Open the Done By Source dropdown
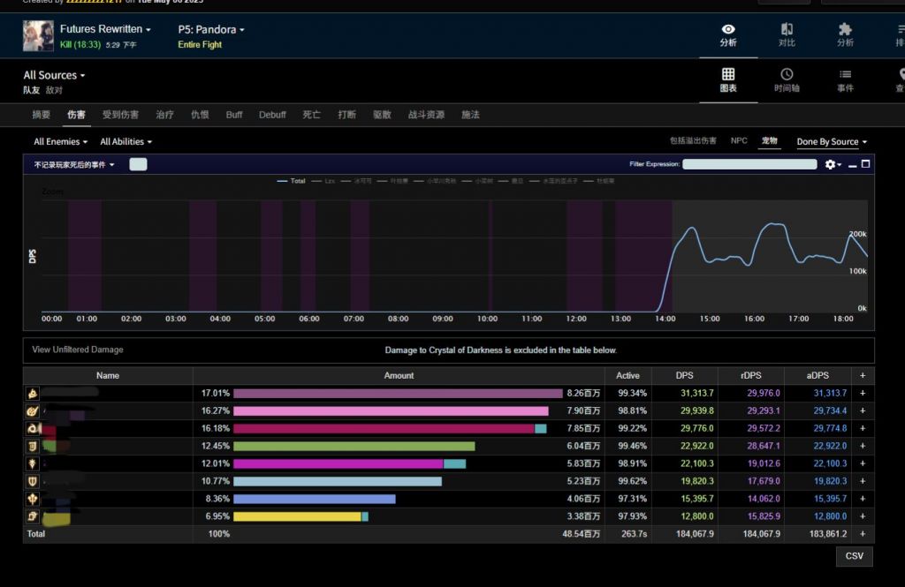905x587 pixels. point(831,142)
